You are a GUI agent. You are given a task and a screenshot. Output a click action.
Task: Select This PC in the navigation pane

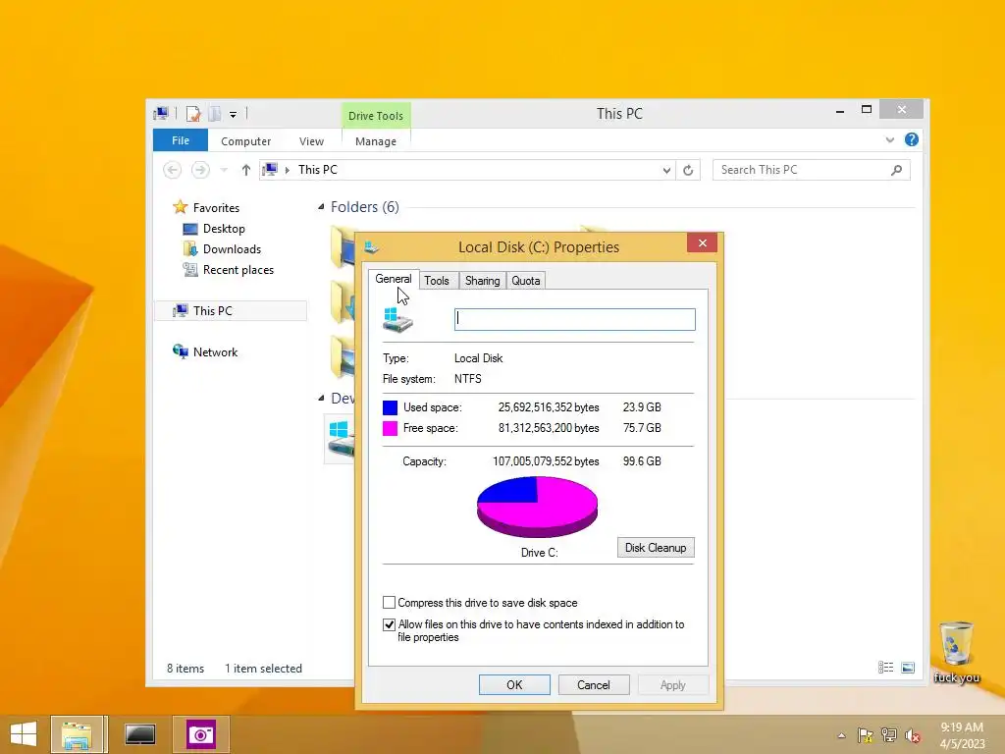pyautogui.click(x=212, y=311)
